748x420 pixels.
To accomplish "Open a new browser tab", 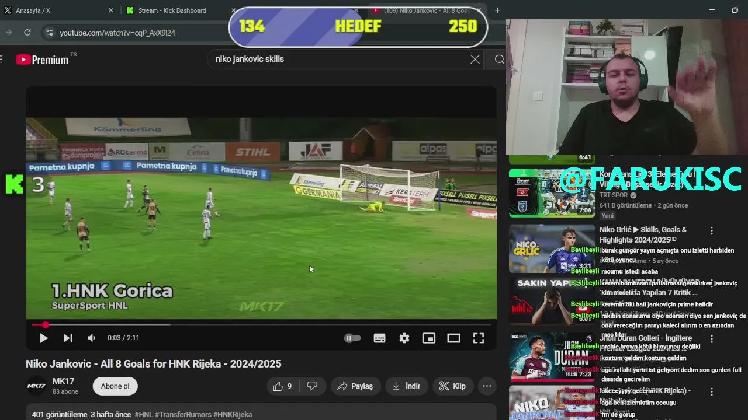I will (x=498, y=10).
